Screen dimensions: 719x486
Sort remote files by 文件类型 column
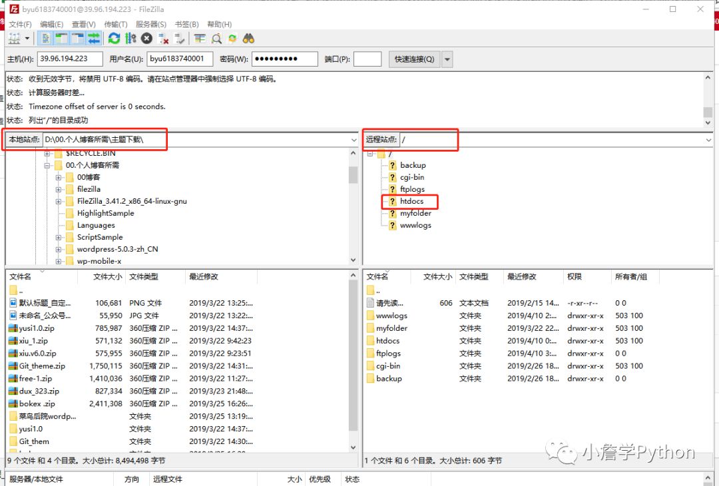coord(478,276)
